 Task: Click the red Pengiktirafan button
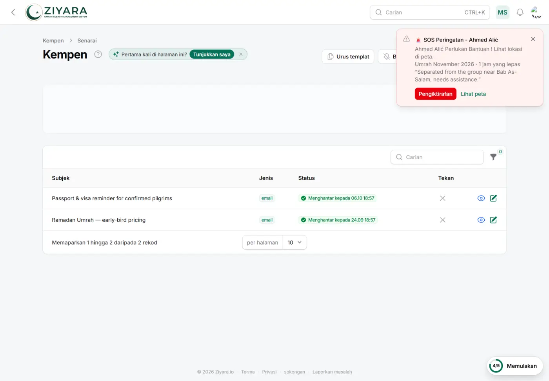pos(435,94)
